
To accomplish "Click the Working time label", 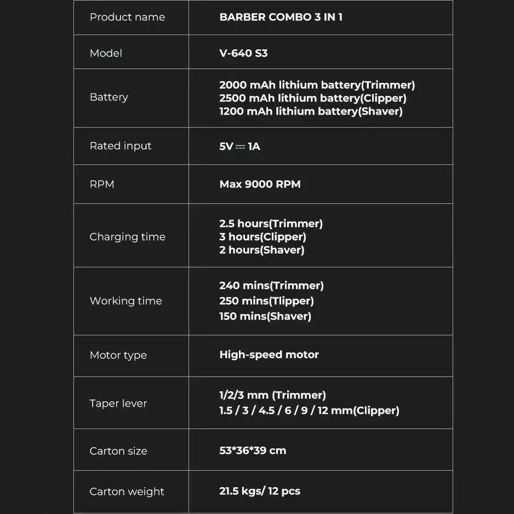I will click(x=125, y=301).
